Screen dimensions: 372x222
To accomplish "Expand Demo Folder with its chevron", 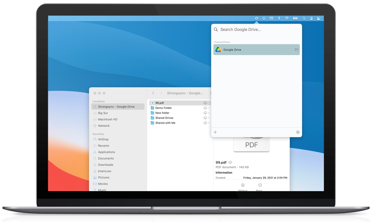I will click(209, 108).
